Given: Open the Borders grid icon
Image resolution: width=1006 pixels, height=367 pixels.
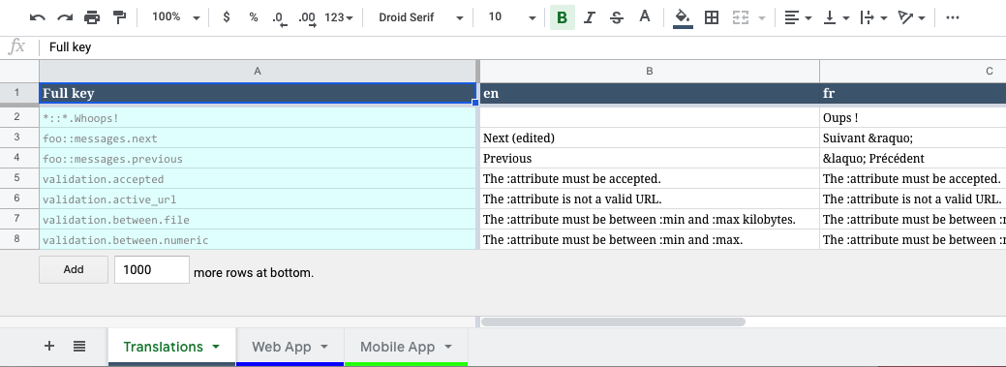Looking at the screenshot, I should [711, 18].
